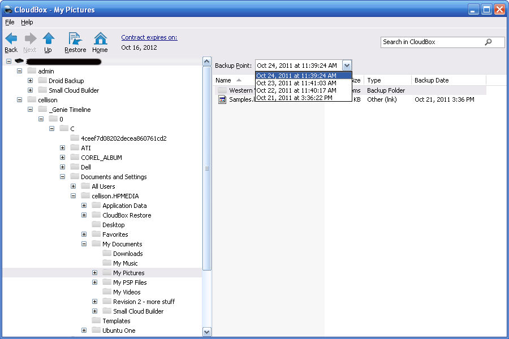Expand Small Cloud Builder under admin
Screen dimensions: 509x339
pos(30,90)
